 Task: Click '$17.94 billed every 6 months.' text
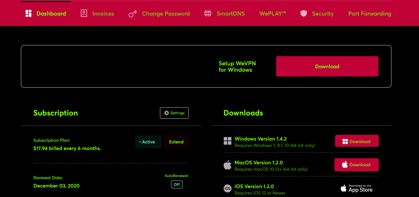click(x=67, y=148)
